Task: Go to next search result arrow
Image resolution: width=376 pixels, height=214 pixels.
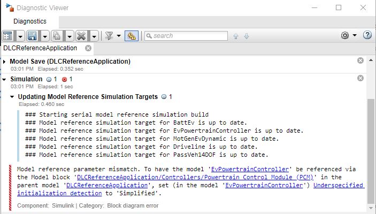Action: pos(247,36)
